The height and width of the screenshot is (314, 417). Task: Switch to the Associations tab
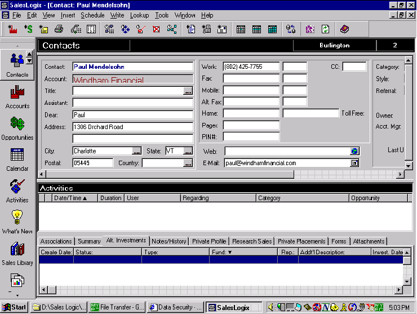click(56, 241)
